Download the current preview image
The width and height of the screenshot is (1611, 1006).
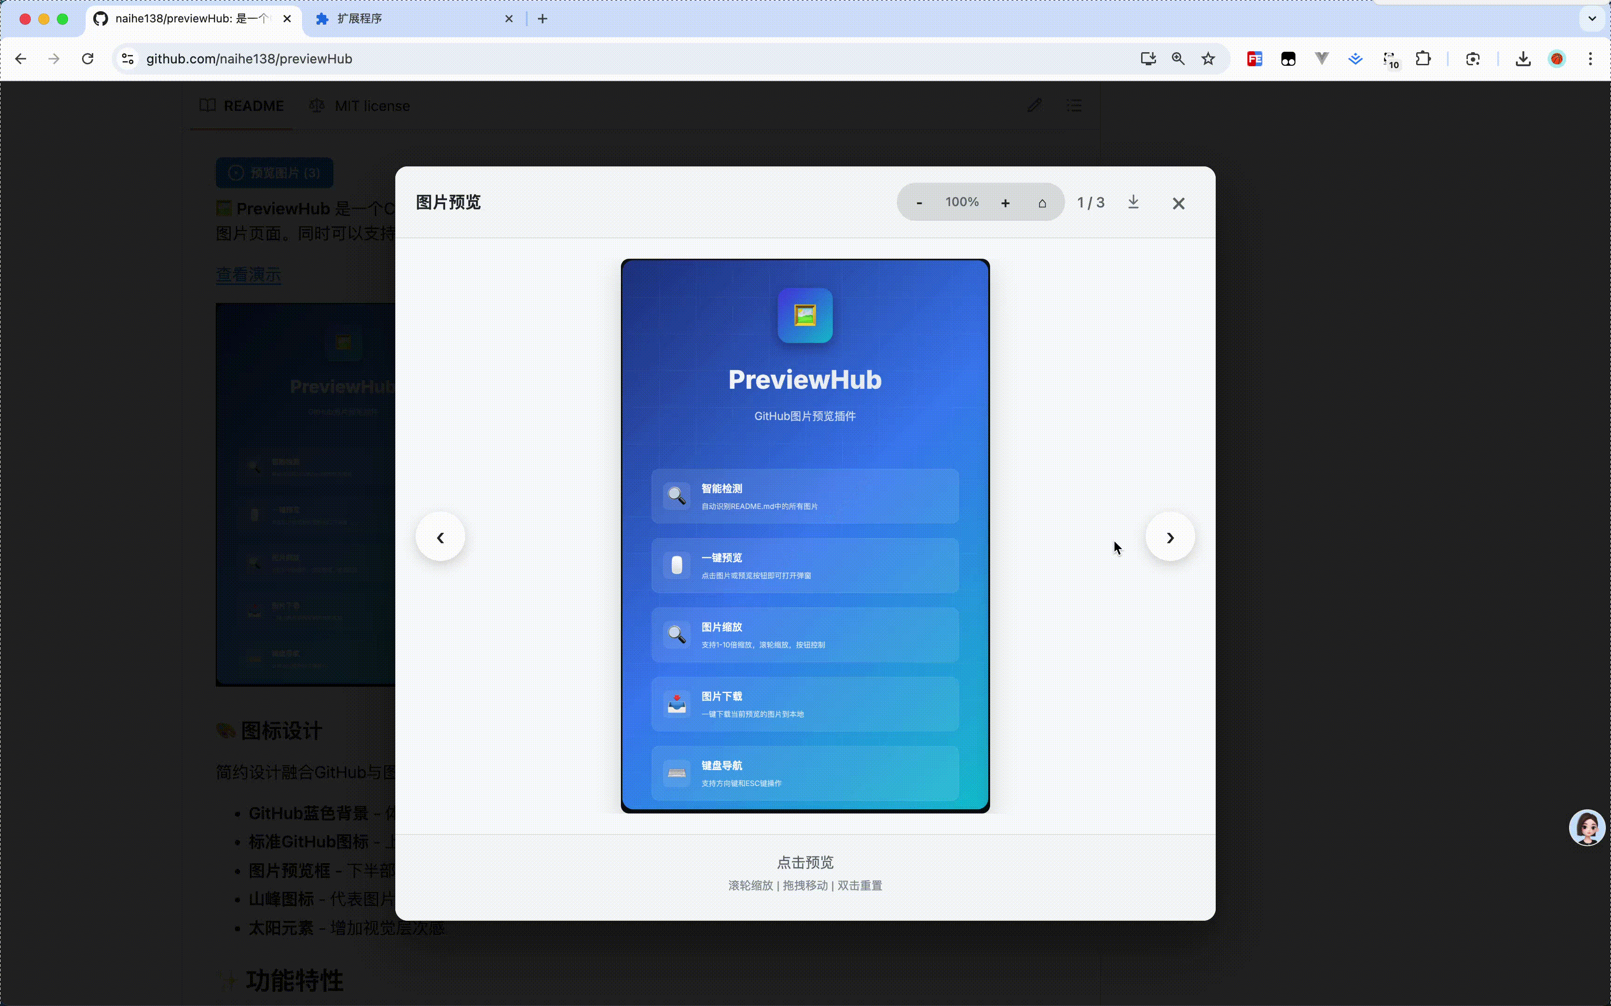pos(1133,202)
